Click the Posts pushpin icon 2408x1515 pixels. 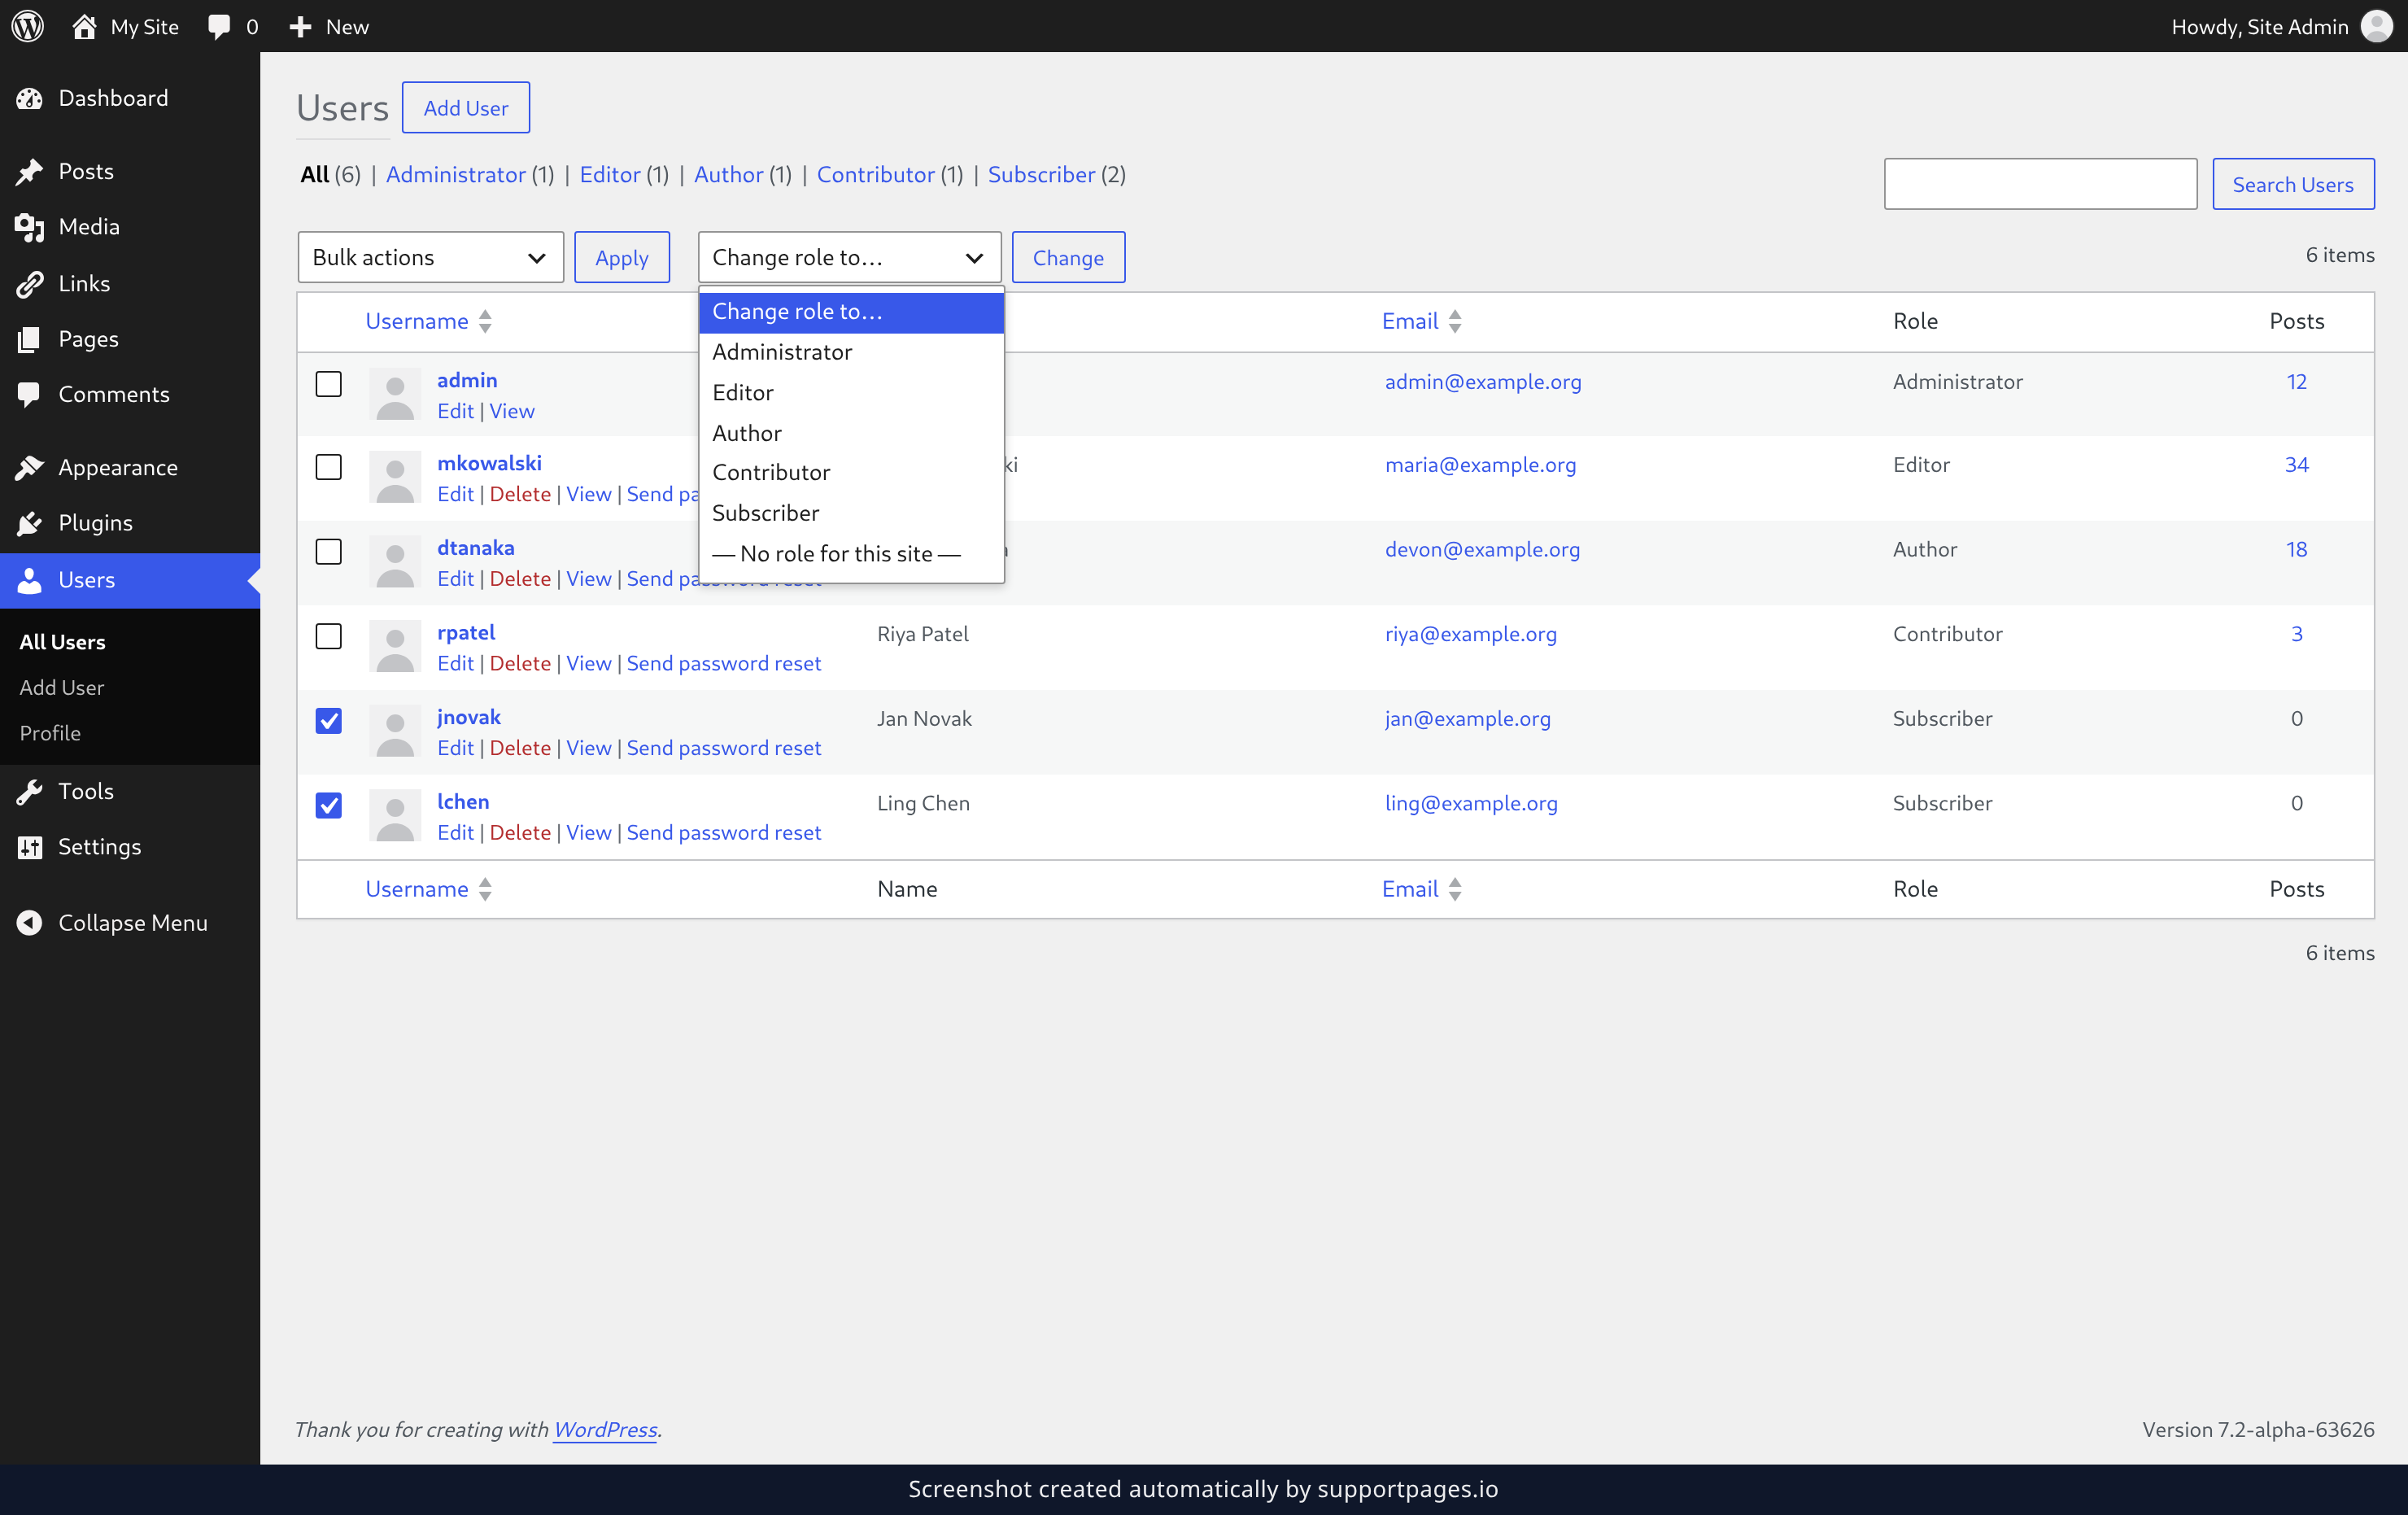click(x=30, y=171)
